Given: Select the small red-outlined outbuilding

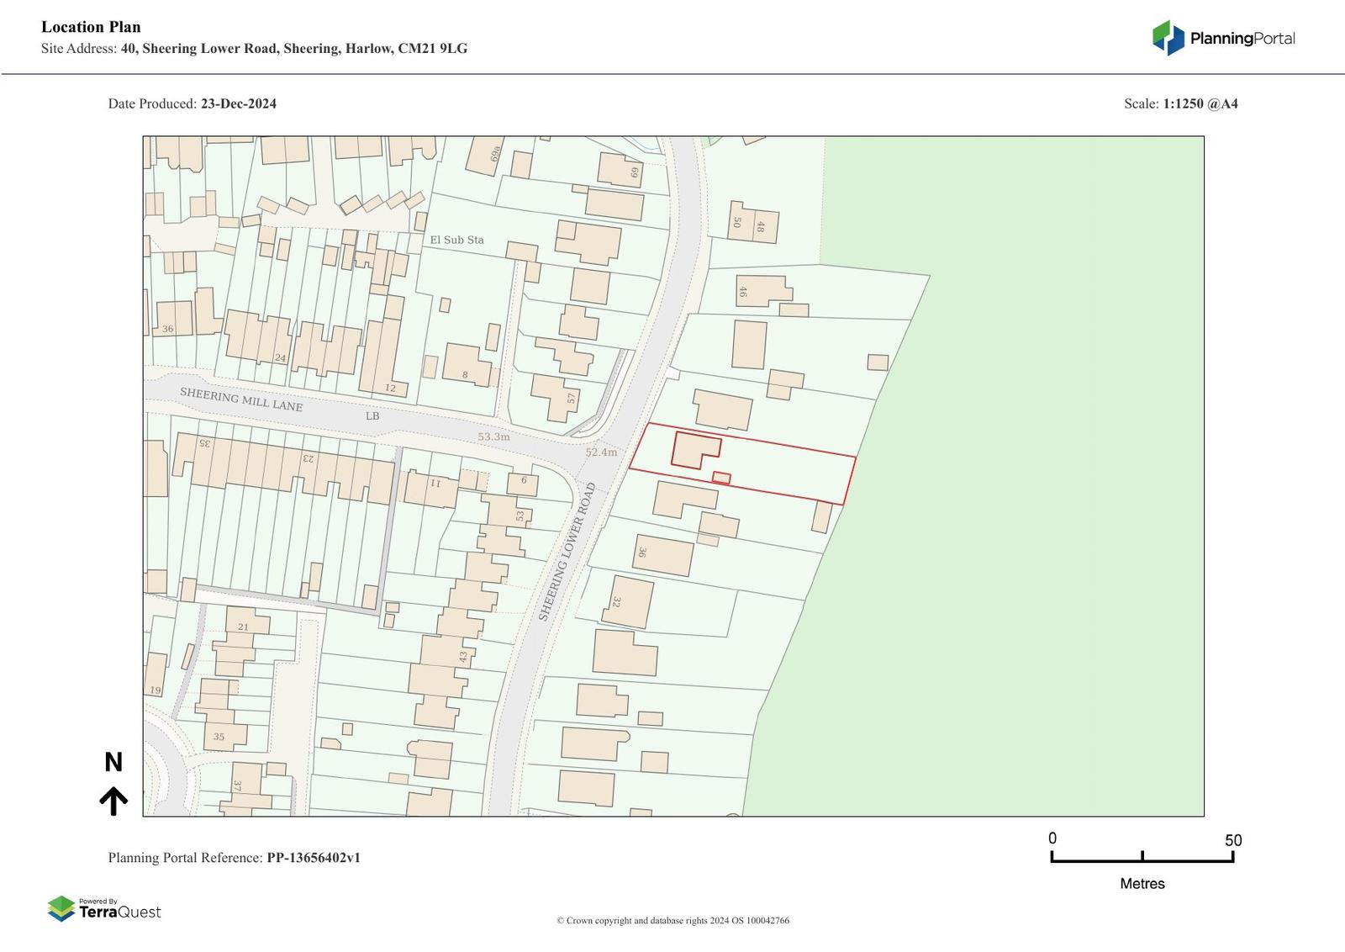Looking at the screenshot, I should [721, 479].
